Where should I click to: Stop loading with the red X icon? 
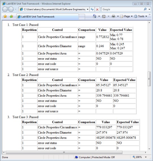pos(97,9)
